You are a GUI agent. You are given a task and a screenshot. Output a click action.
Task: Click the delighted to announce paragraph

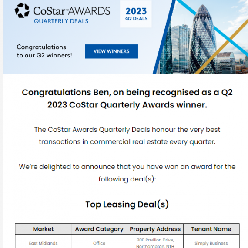(127, 173)
